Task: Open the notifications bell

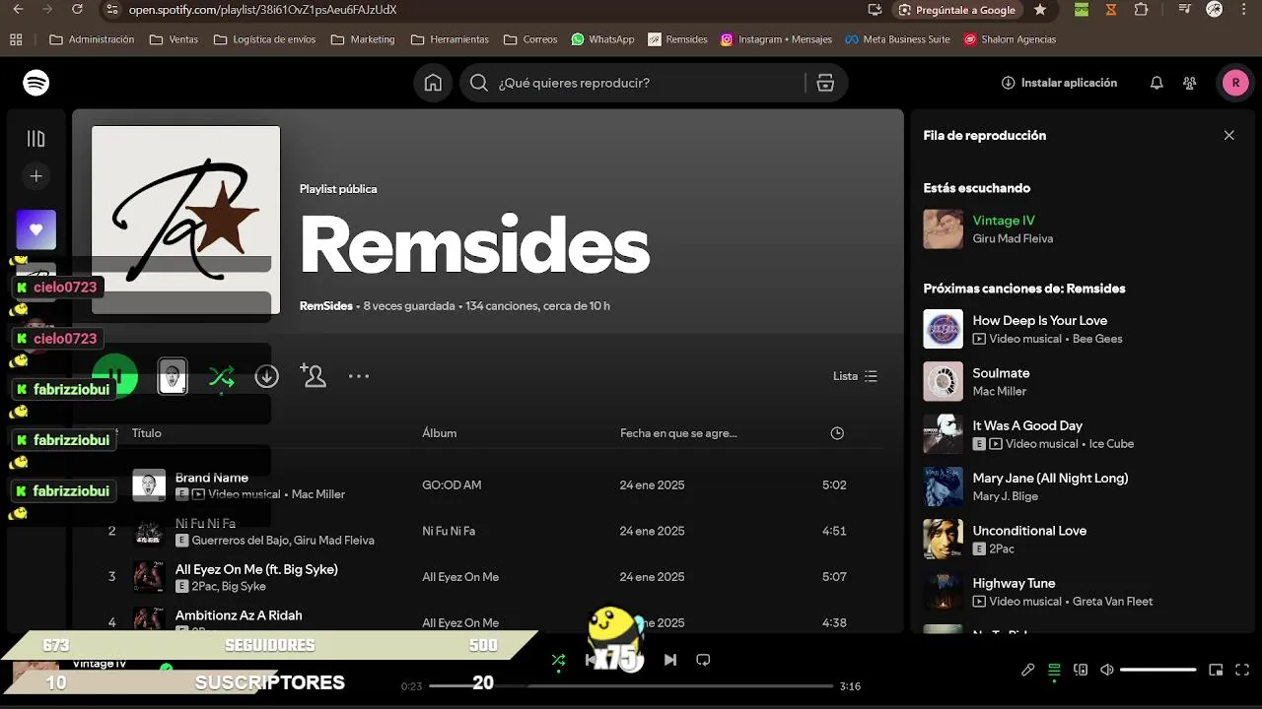Action: point(1157,83)
